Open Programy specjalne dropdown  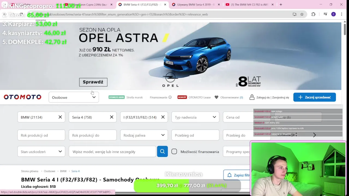pos(237,152)
